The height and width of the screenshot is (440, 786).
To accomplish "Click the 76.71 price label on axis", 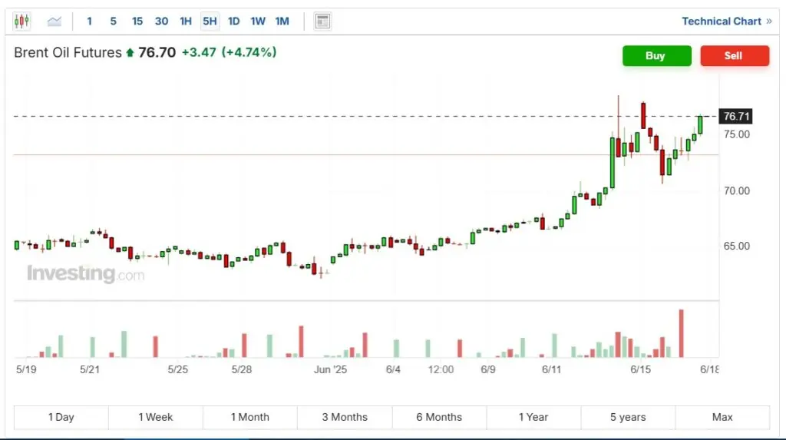I will click(x=736, y=117).
